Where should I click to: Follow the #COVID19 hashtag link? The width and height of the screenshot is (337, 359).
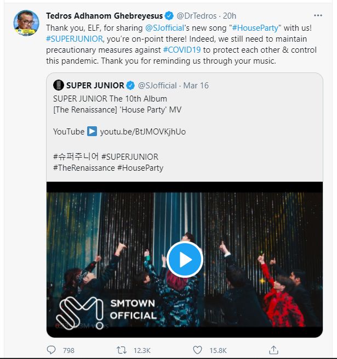pos(181,50)
